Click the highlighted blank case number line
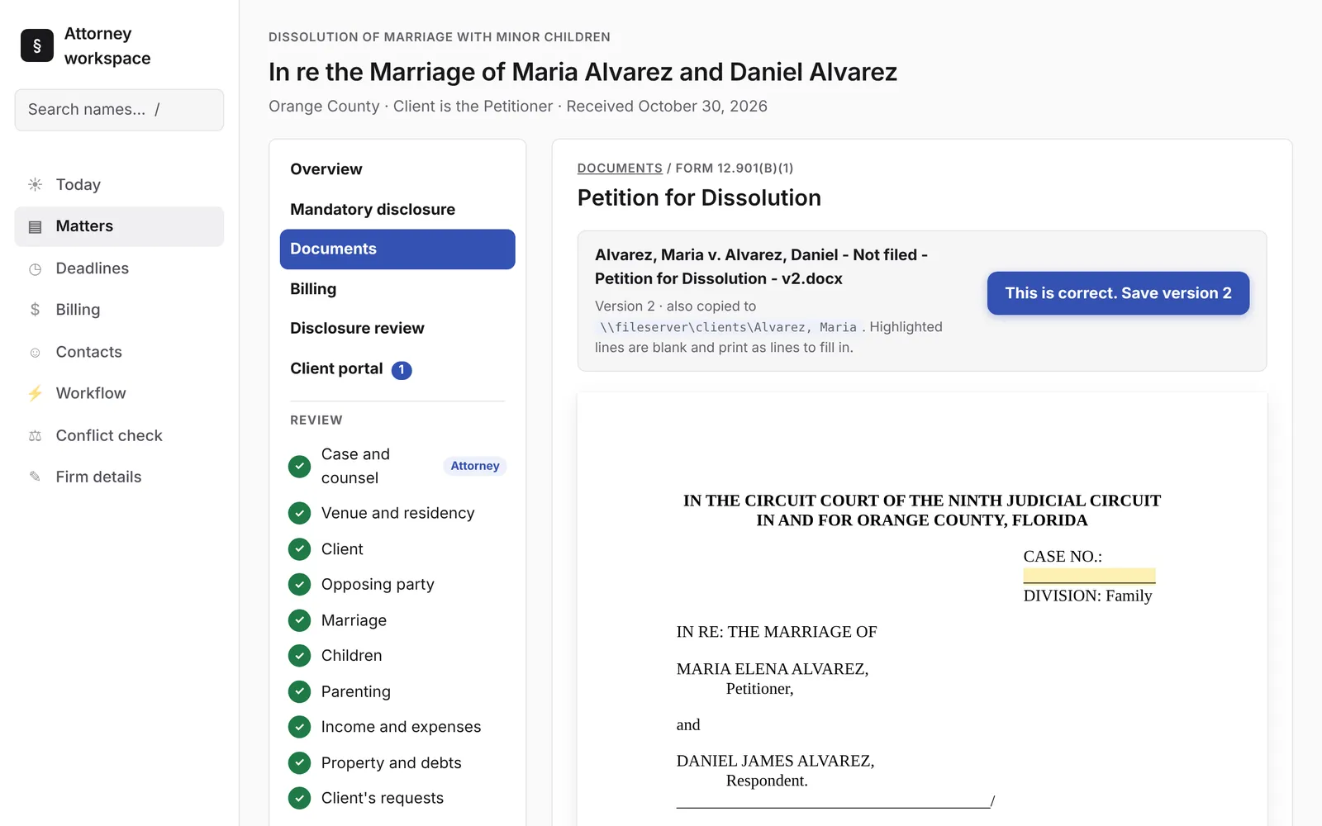 coord(1089,576)
